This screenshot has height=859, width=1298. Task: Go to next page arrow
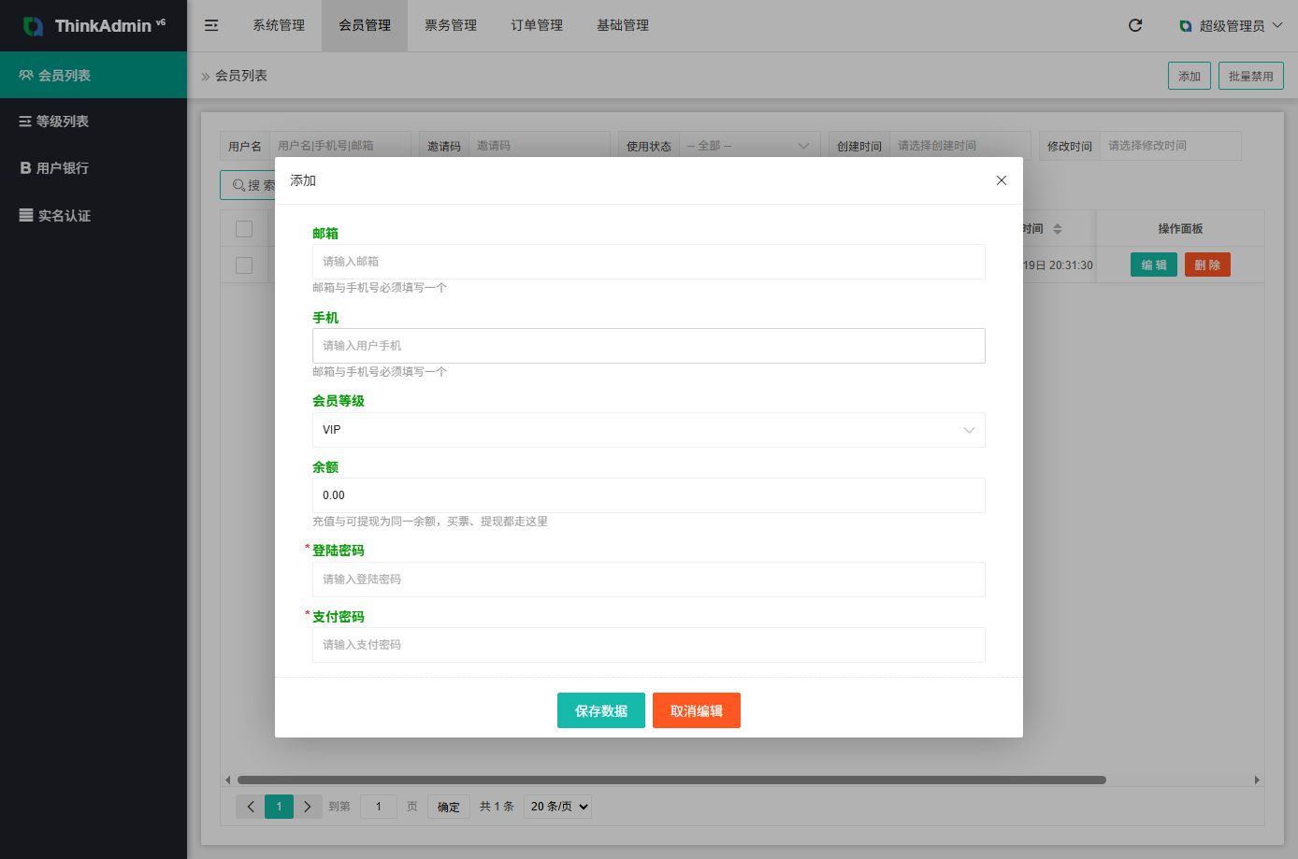307,807
